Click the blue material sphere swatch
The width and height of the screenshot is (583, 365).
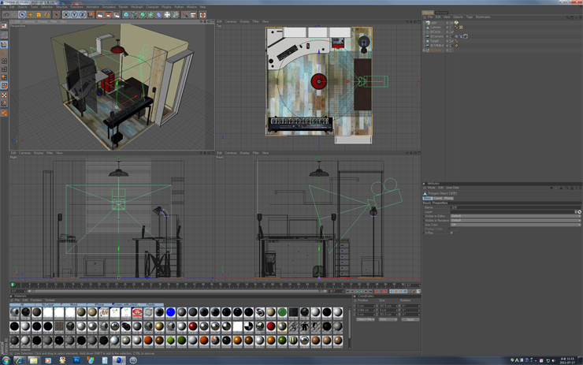tap(171, 312)
